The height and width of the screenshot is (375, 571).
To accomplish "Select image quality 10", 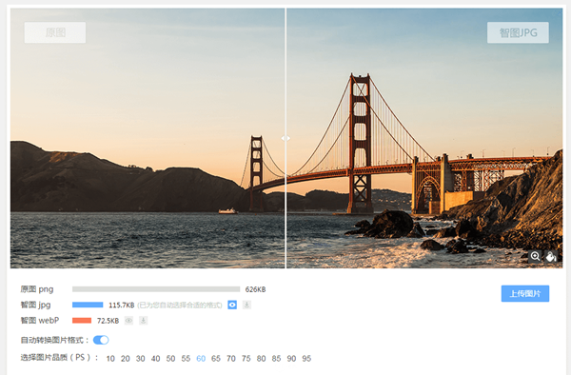I will [x=110, y=359].
